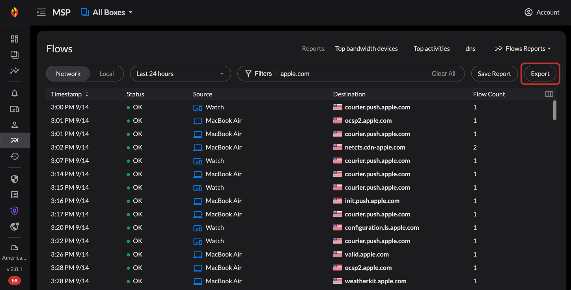Click the history clock icon in sidebar
571x290 pixels.
coord(15,156)
